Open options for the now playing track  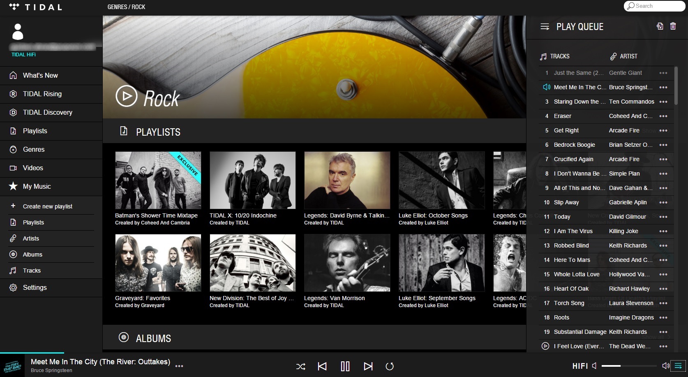coord(179,366)
